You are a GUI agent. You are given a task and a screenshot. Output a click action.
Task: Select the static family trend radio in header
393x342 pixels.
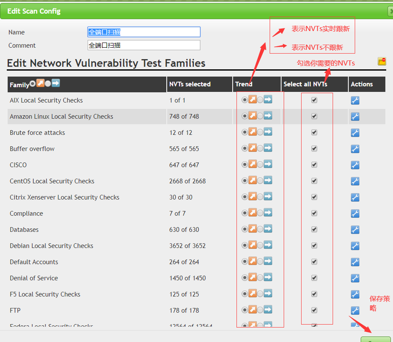click(48, 83)
